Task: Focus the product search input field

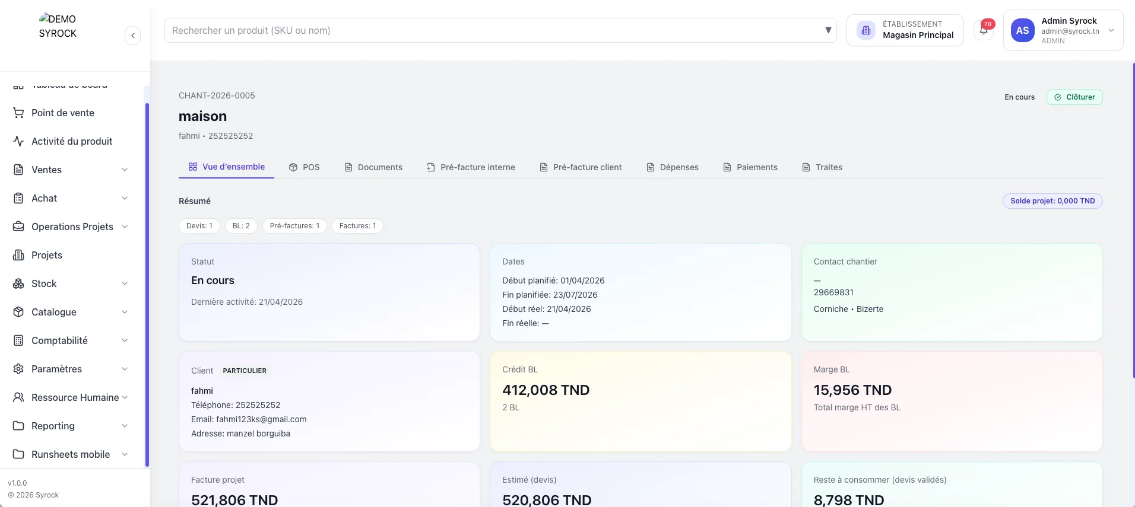Action: pyautogui.click(x=493, y=30)
